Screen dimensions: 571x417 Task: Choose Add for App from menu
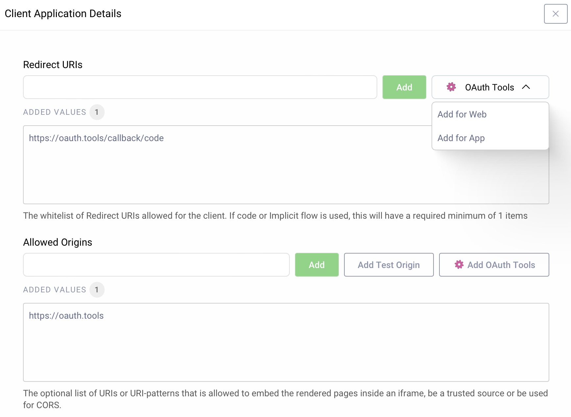click(461, 138)
